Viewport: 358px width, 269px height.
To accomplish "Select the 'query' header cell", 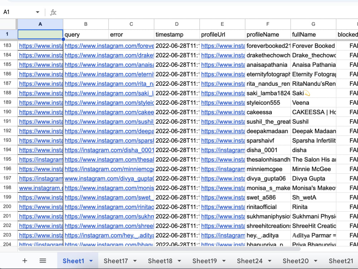I will click(86, 34).
